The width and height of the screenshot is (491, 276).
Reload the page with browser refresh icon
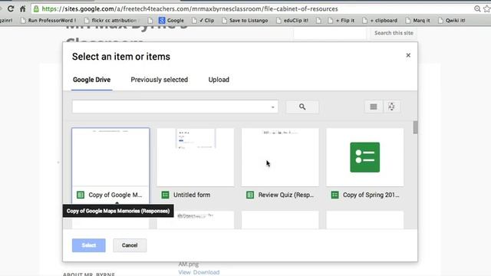[11, 8]
